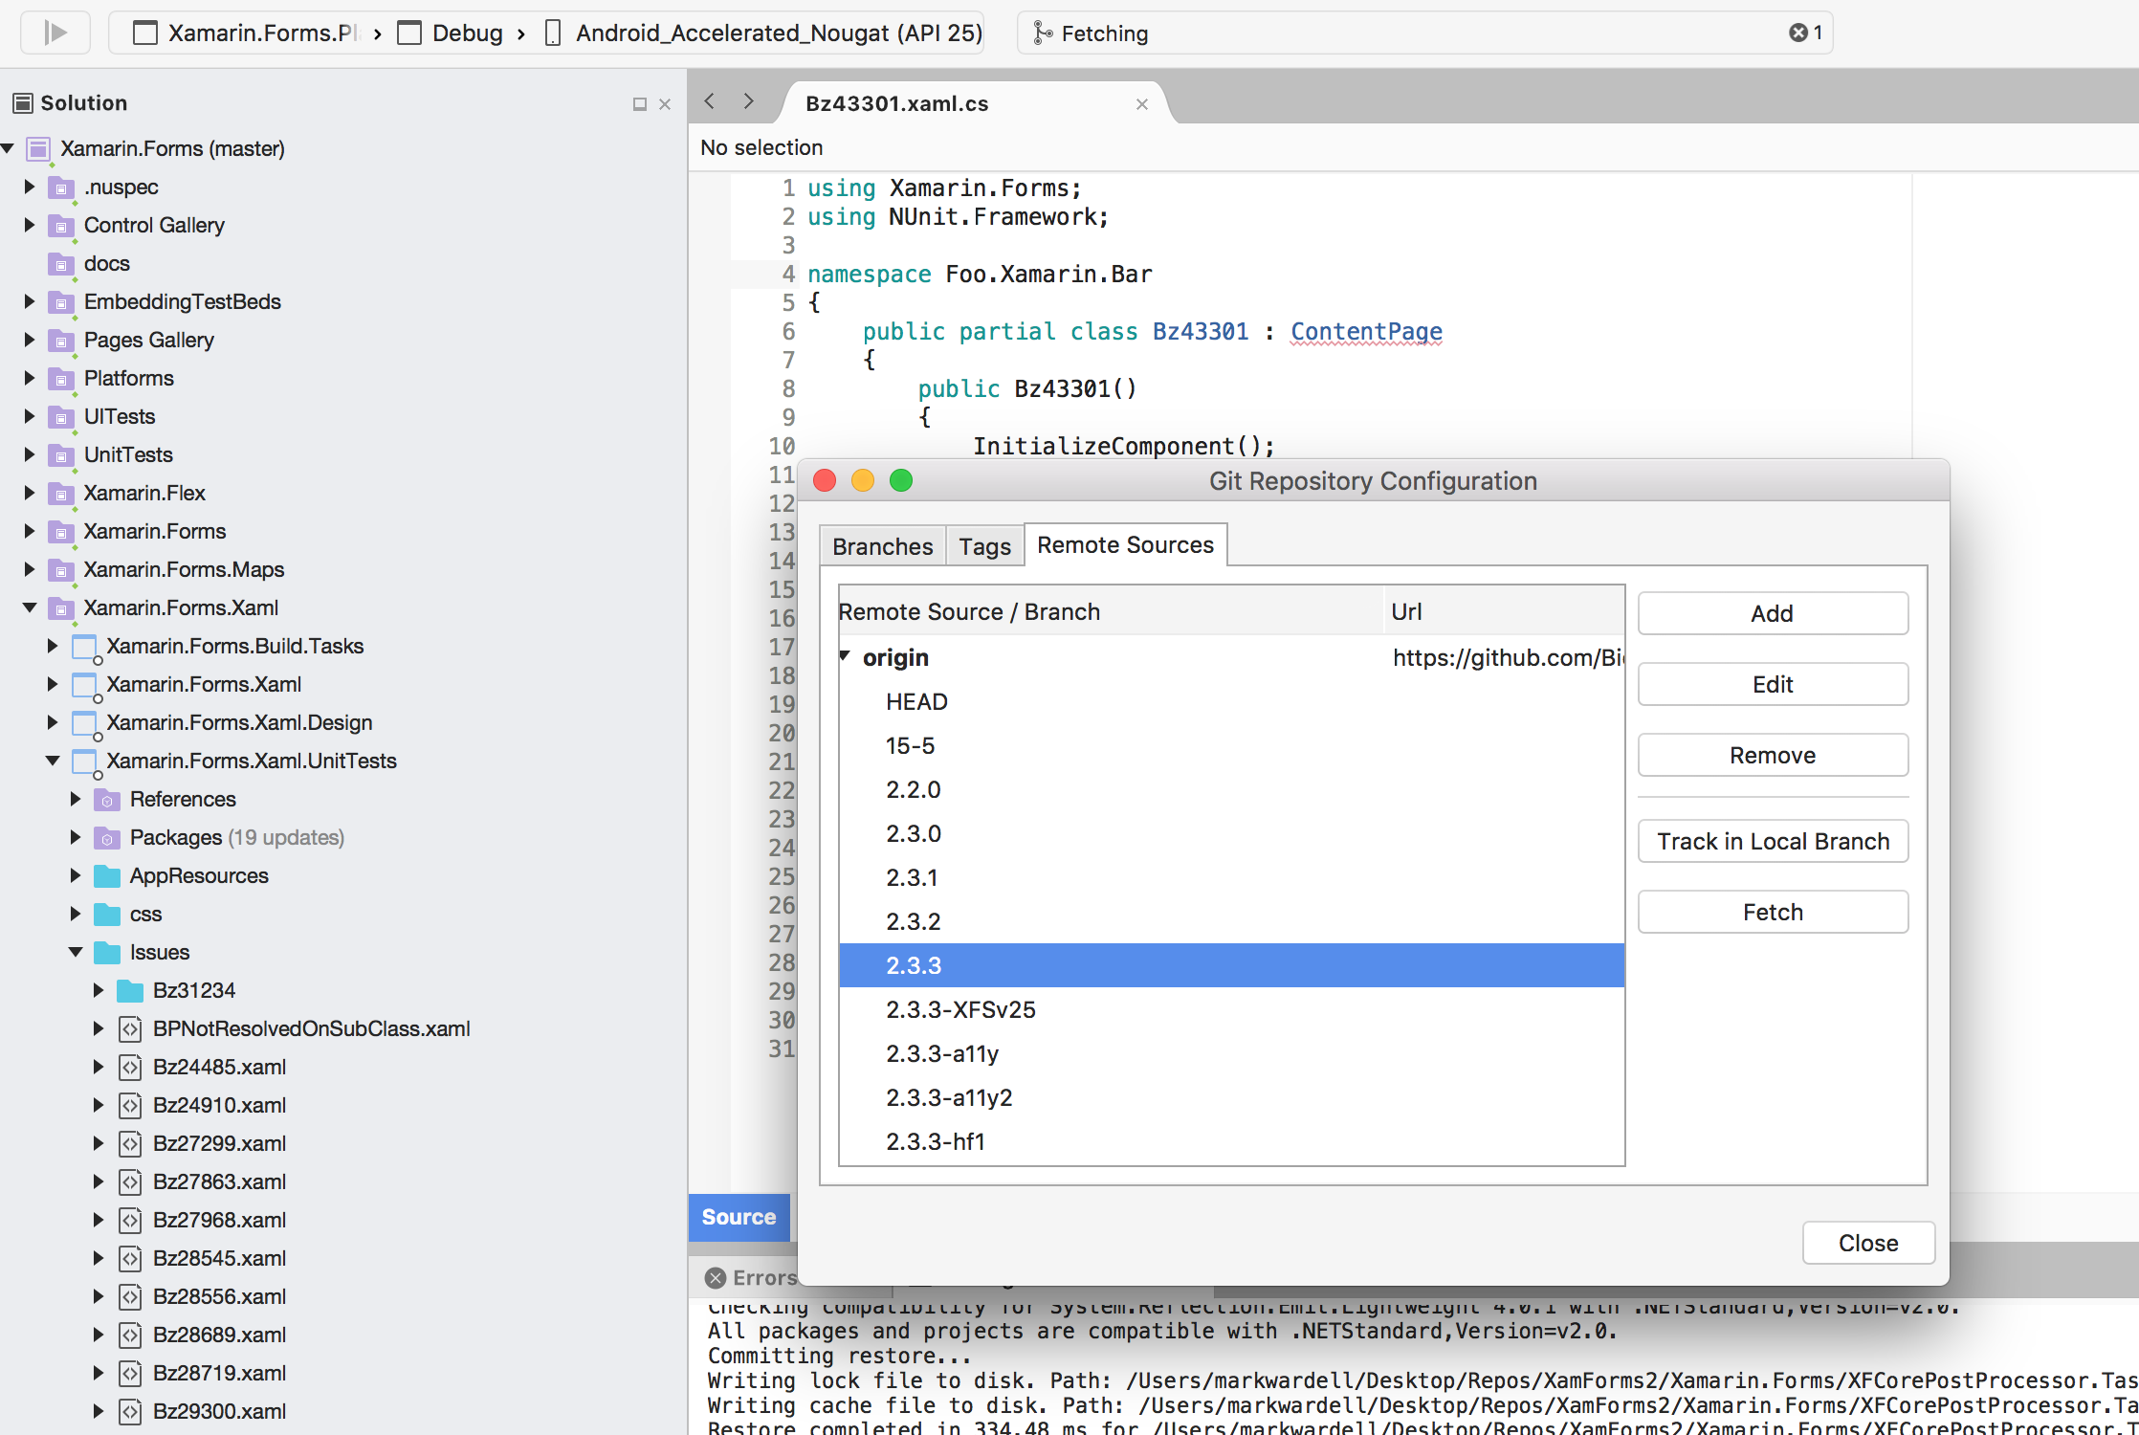Switch to the Branches tab

pos(883,546)
